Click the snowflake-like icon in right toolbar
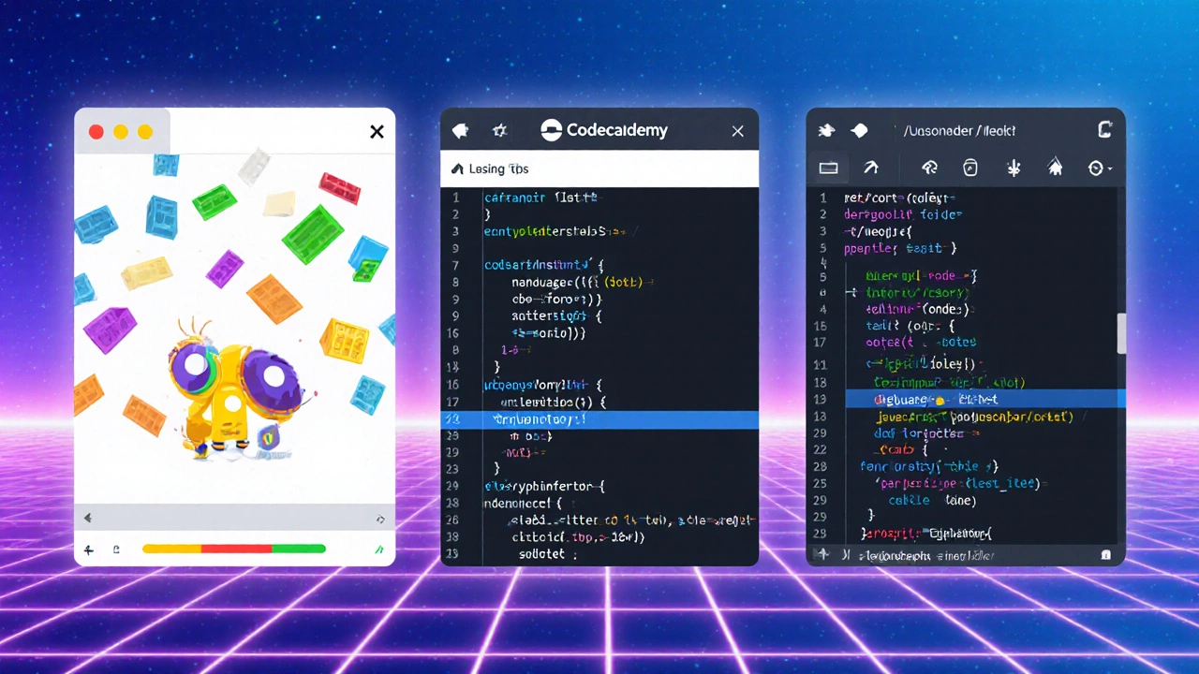Image resolution: width=1199 pixels, height=674 pixels. [1013, 168]
